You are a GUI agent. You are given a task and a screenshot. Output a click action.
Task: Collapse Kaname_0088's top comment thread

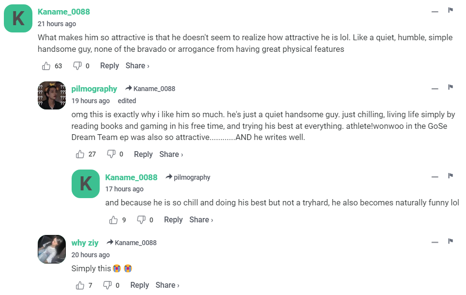[x=435, y=11]
